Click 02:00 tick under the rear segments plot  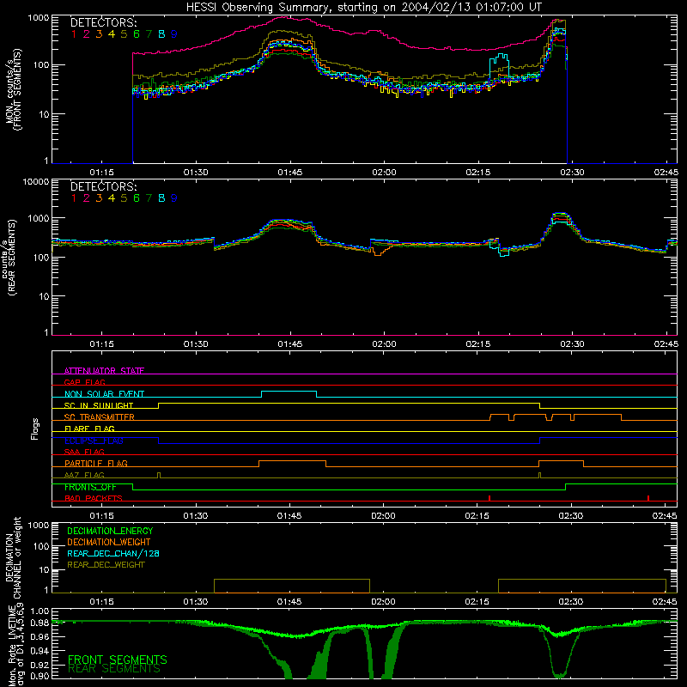[x=384, y=344]
